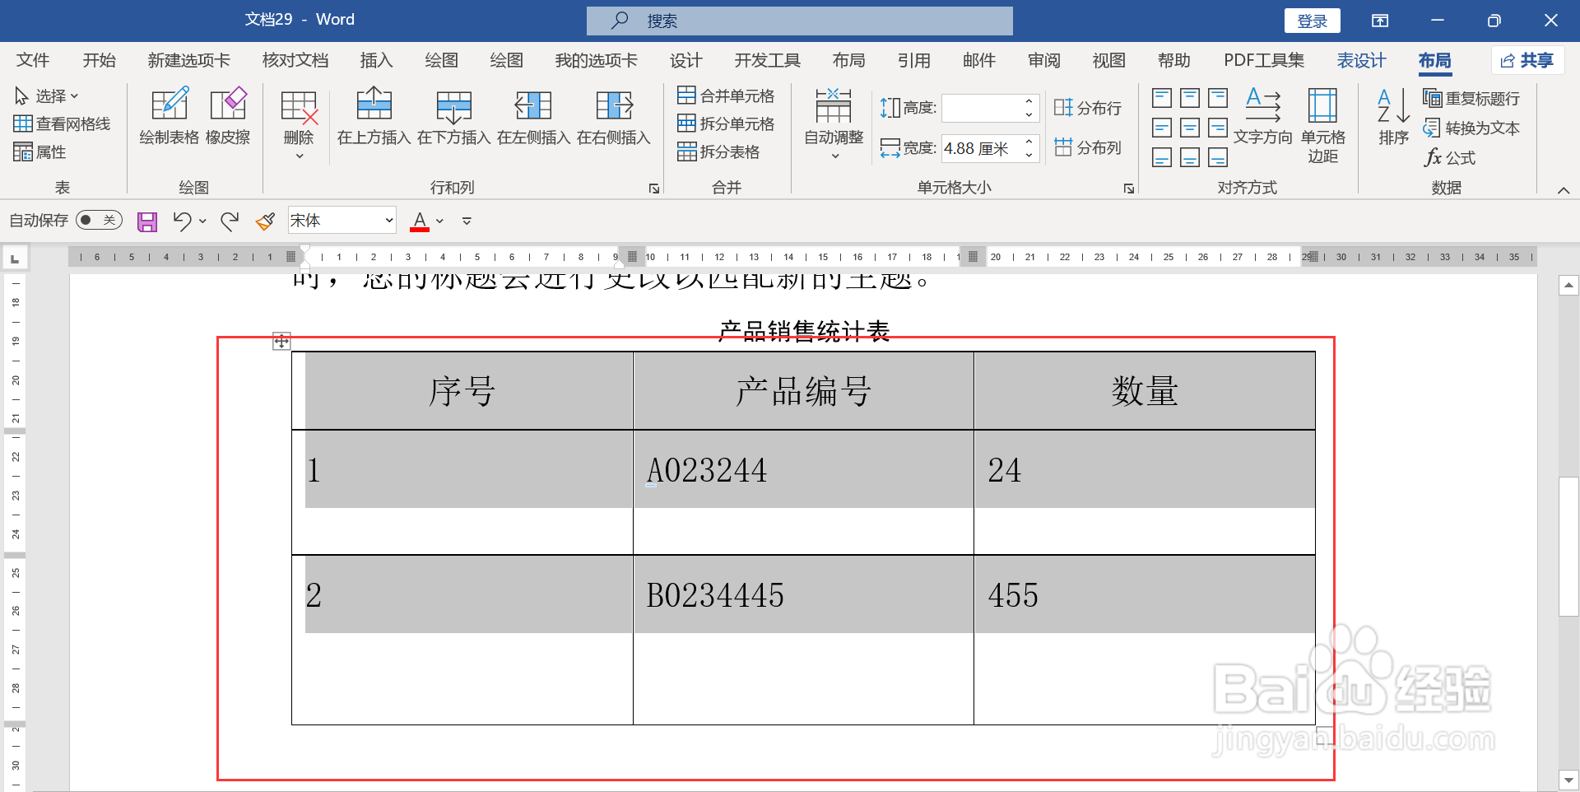Apply center alignment from 对齐方式 group
The image size is (1580, 792).
(x=1189, y=128)
